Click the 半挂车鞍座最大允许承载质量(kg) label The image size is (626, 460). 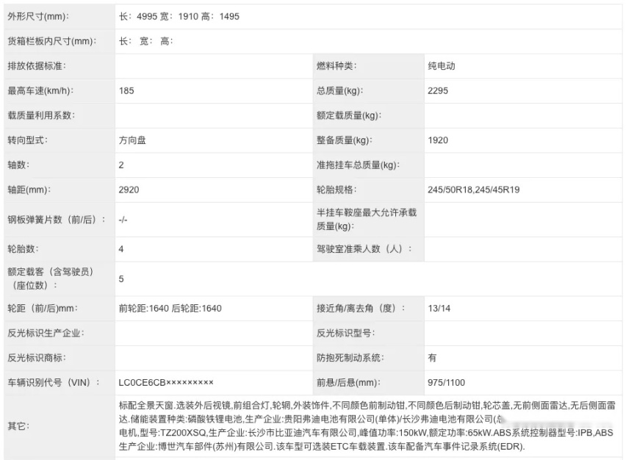(367, 220)
